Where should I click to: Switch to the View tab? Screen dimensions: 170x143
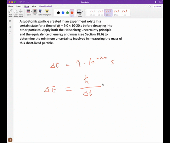34,6
